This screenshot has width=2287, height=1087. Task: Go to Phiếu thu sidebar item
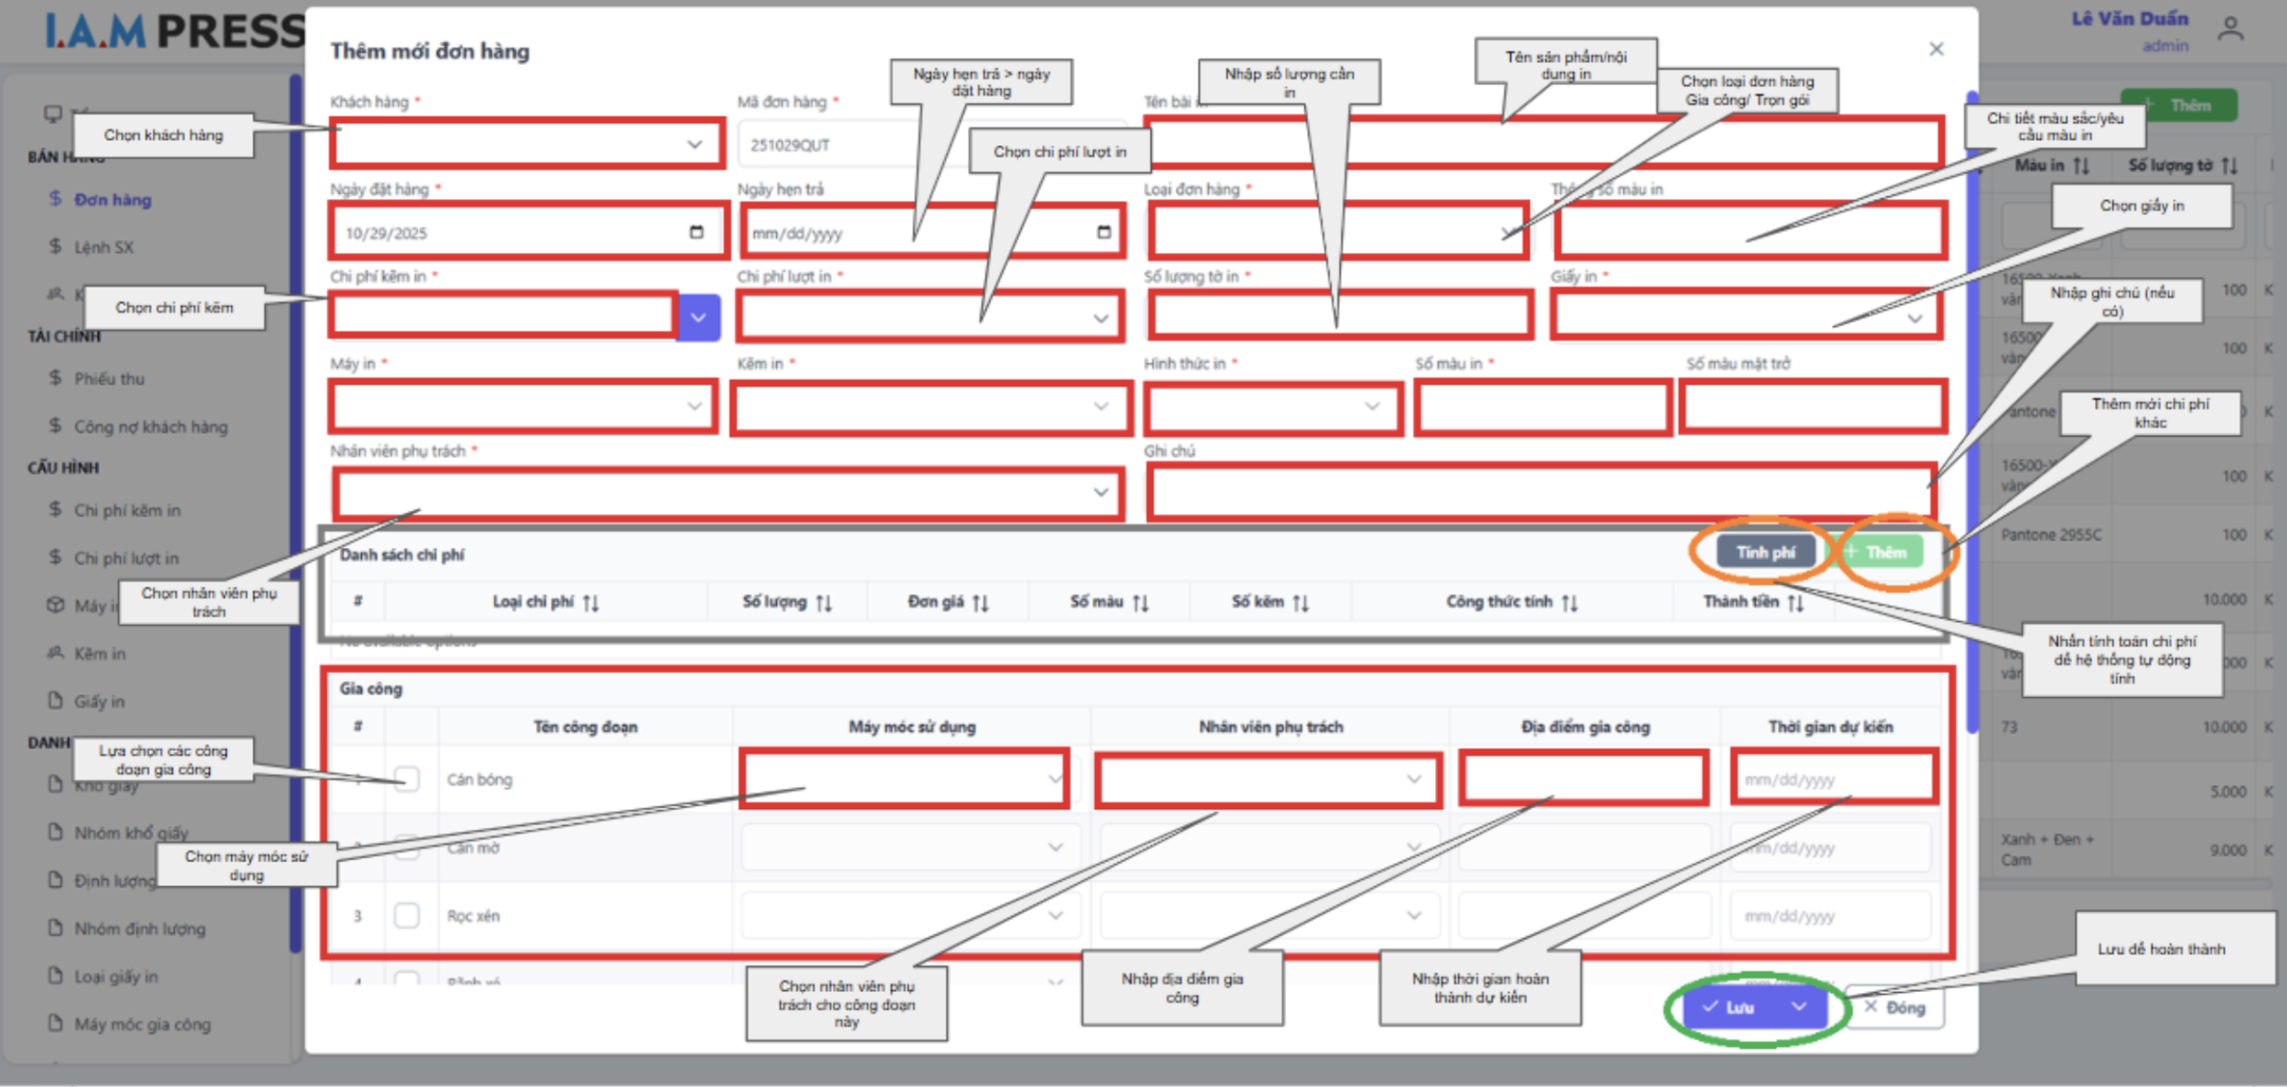point(109,378)
